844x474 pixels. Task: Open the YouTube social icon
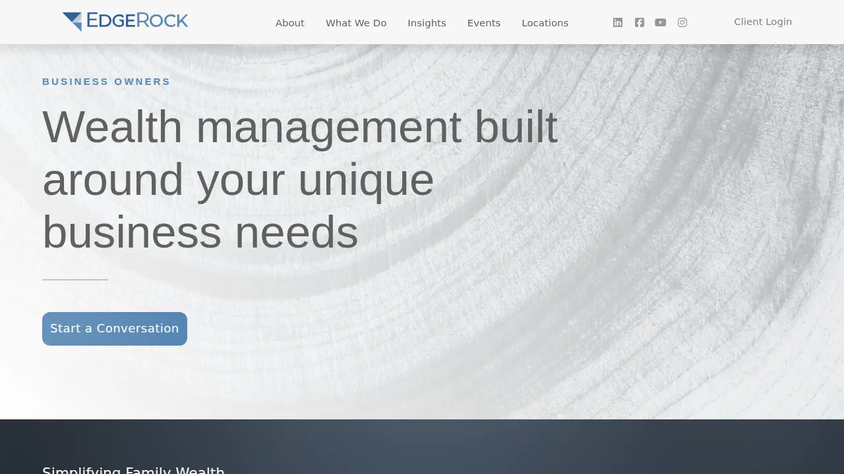661,22
